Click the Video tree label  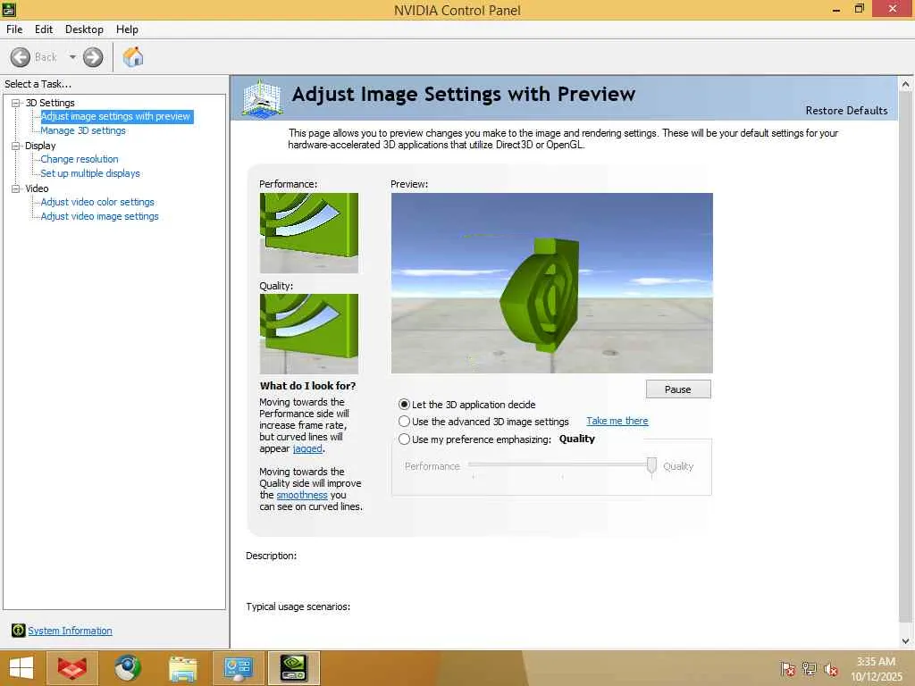point(37,188)
